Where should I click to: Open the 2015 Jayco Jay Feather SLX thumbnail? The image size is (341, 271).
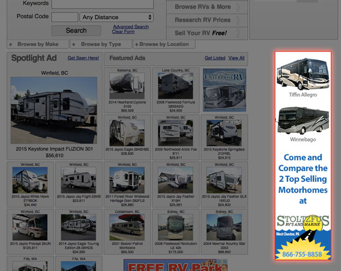(x=224, y=180)
